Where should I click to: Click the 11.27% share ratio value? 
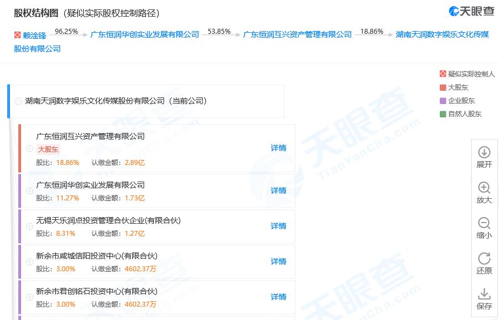point(67,198)
